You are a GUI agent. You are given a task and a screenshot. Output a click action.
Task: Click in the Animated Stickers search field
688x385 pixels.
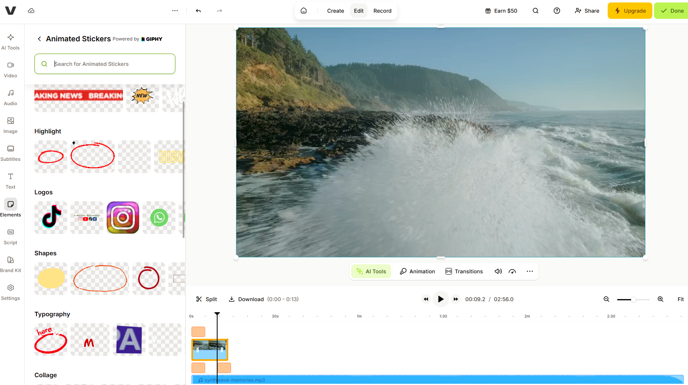click(105, 64)
